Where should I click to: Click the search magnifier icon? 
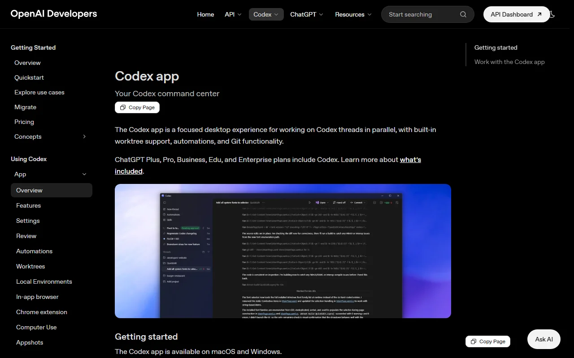pos(463,14)
